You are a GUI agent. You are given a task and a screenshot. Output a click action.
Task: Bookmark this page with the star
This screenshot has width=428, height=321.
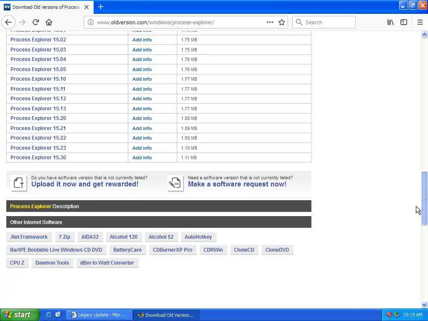tap(282, 22)
